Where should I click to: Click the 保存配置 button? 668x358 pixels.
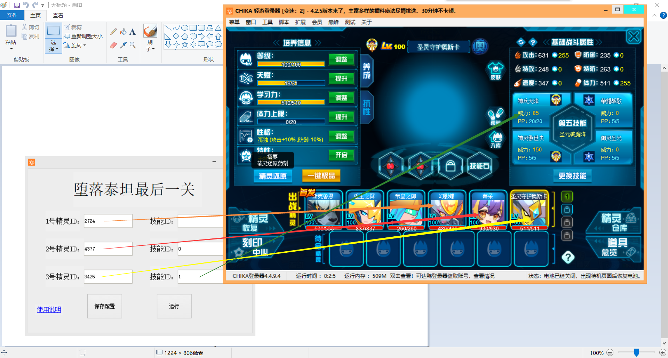(x=104, y=306)
